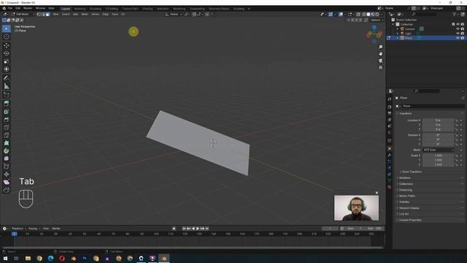Select the Spin tool

7,151
